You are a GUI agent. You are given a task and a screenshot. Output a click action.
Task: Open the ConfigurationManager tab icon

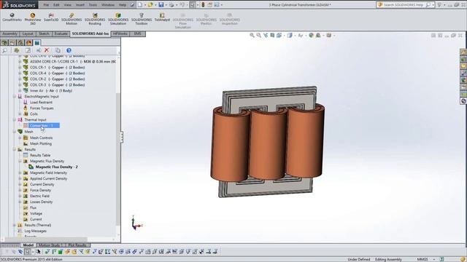(20, 43)
